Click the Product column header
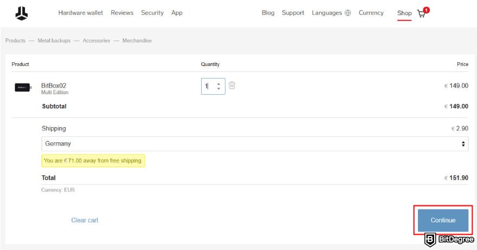The height and width of the screenshot is (250, 477). [20, 64]
